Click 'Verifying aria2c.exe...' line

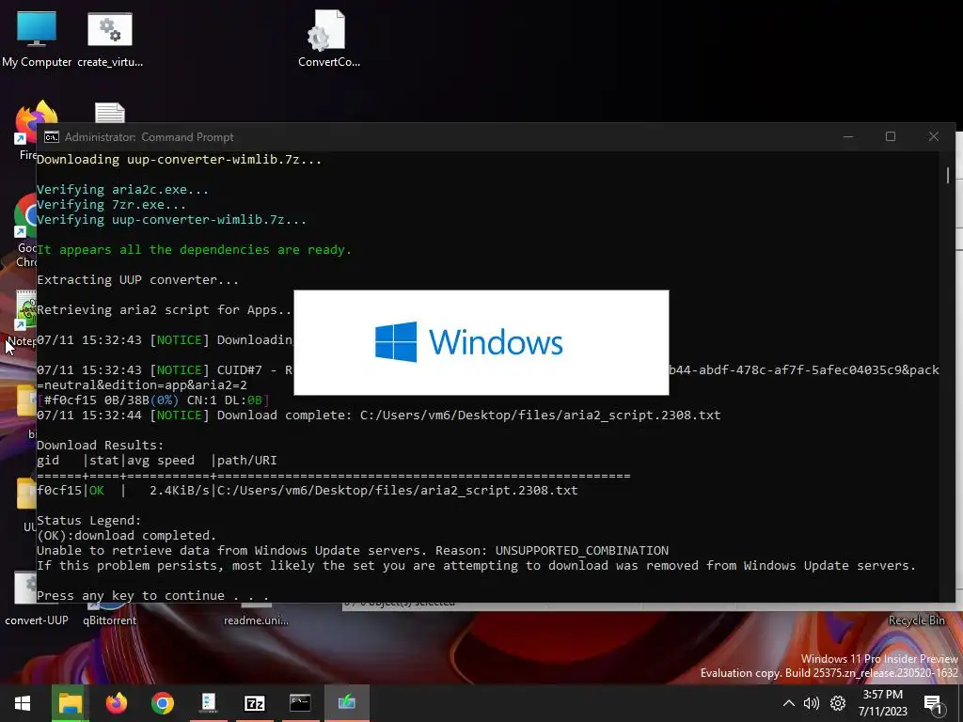(122, 189)
